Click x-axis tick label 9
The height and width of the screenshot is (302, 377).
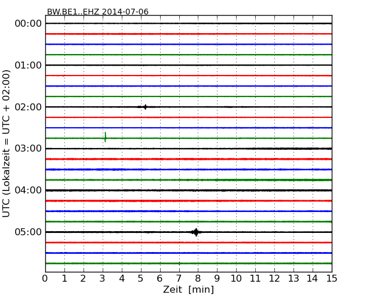pyautogui.click(x=217, y=279)
